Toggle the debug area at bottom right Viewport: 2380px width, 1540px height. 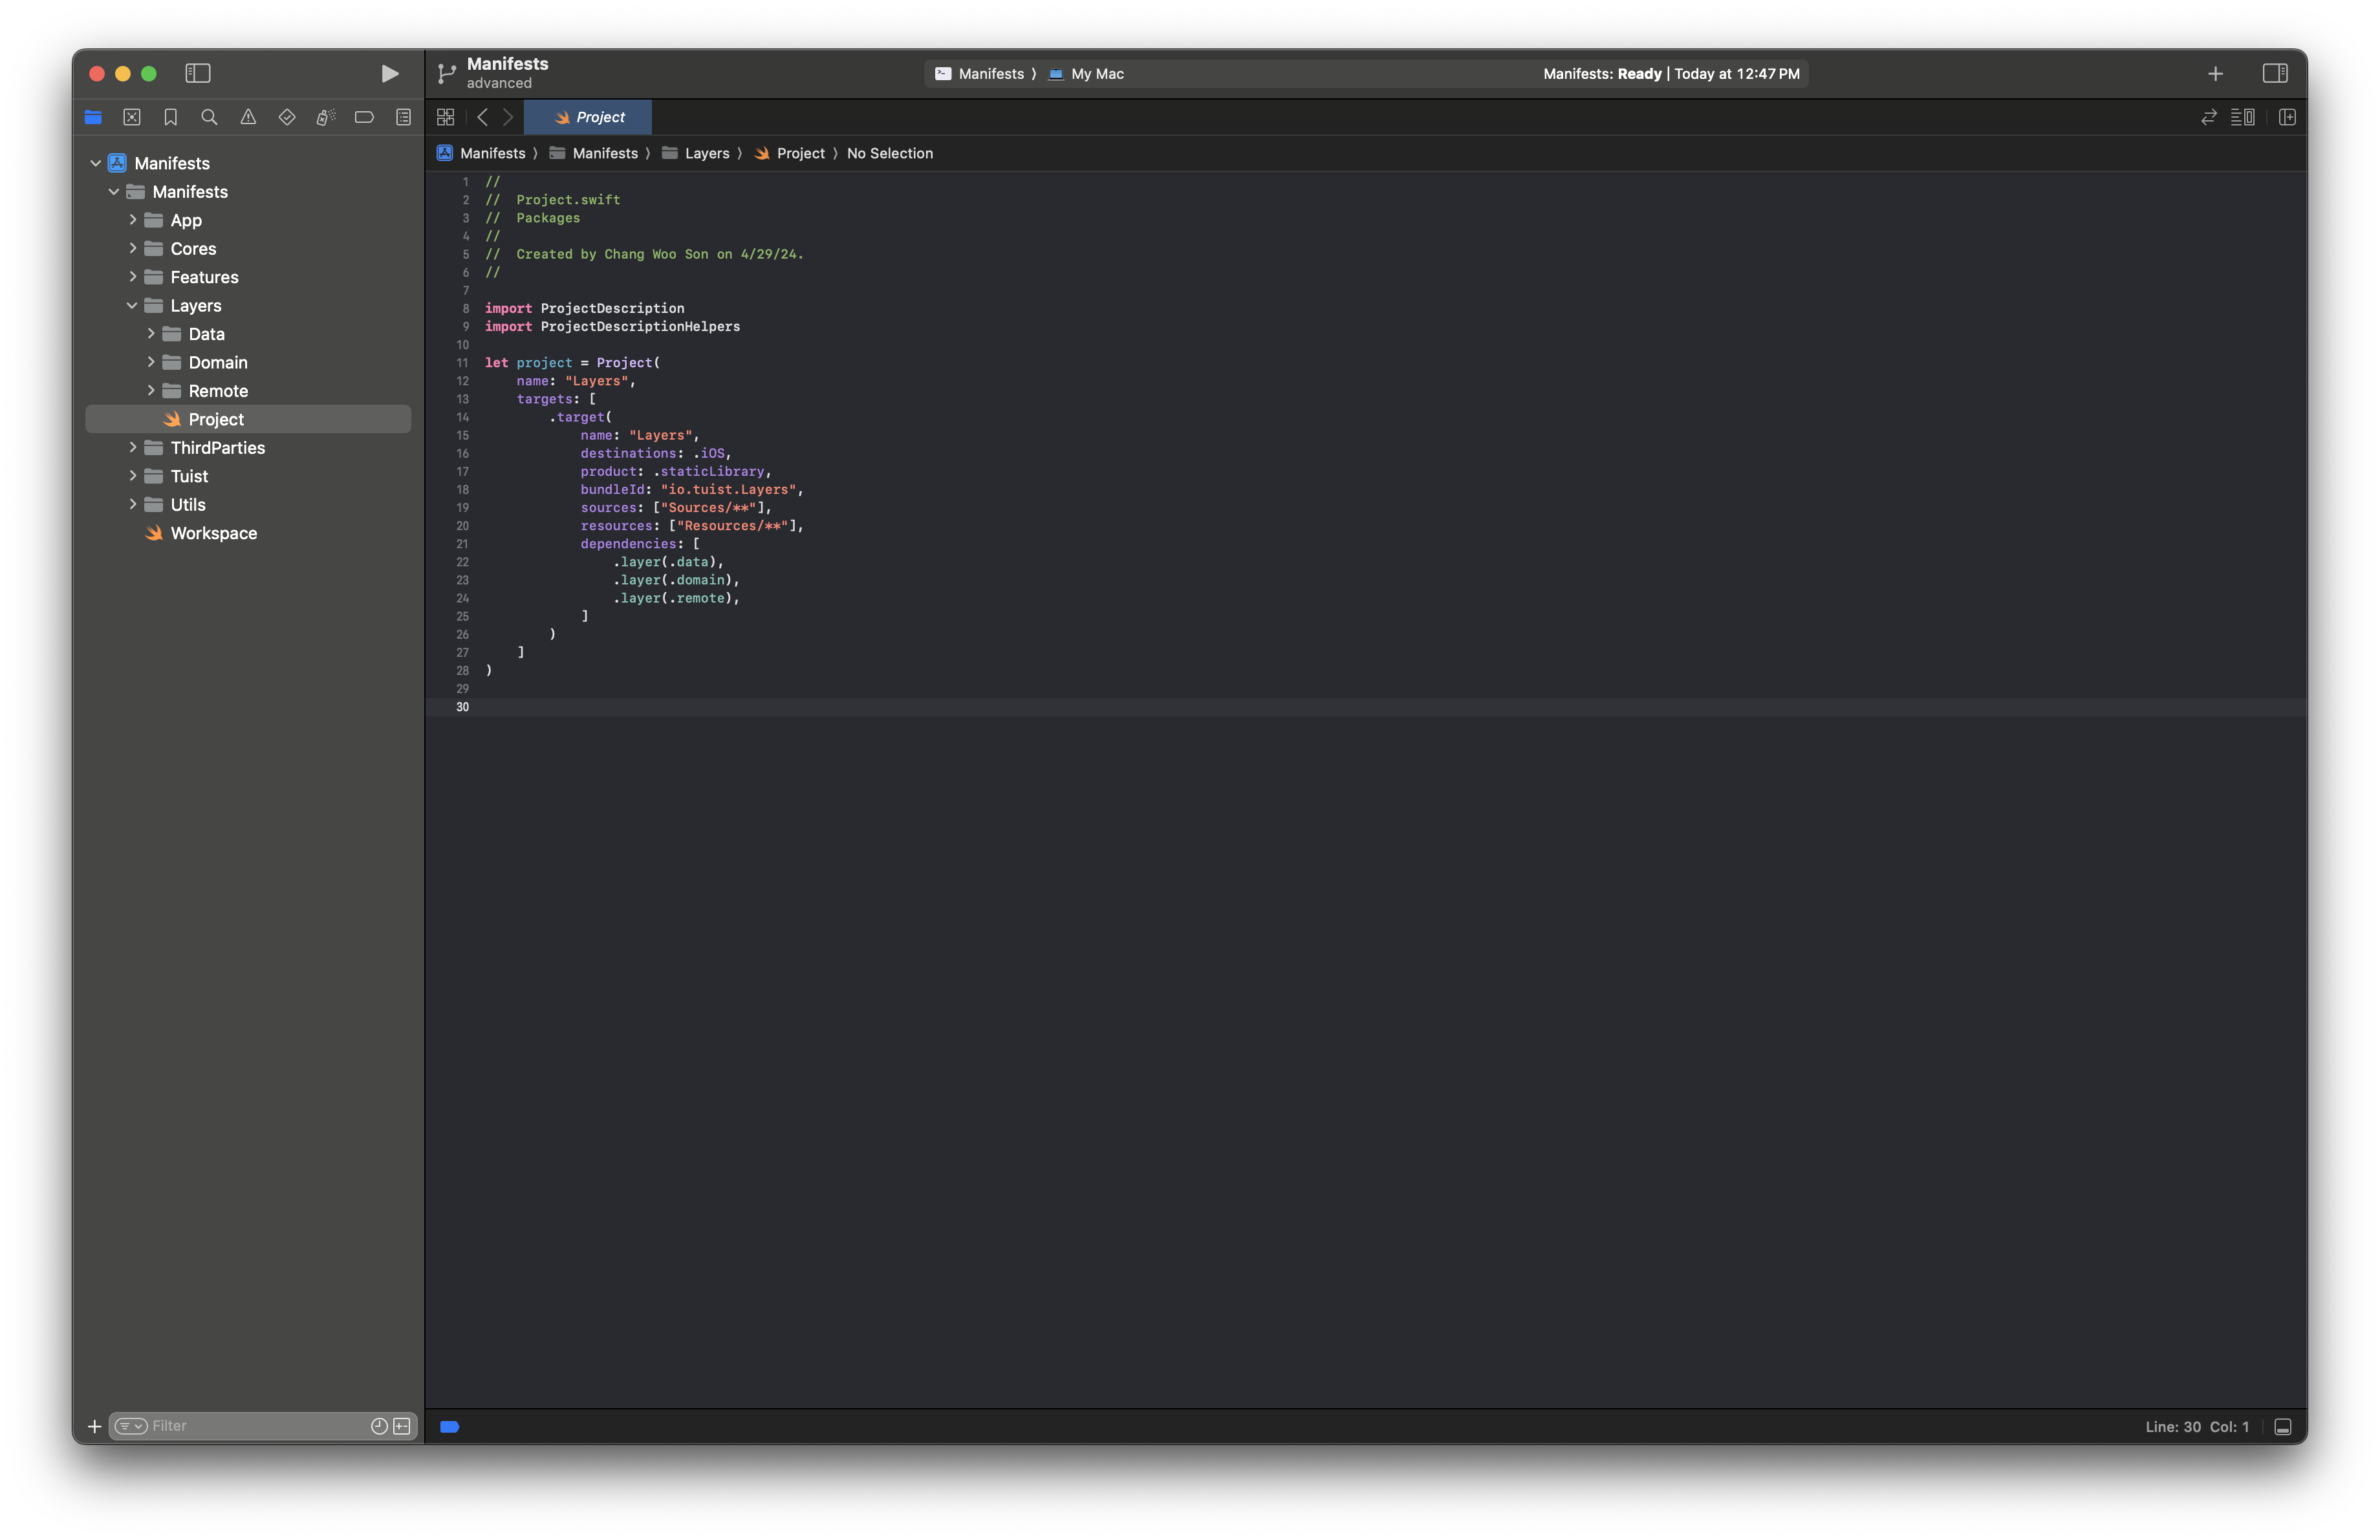pos(2283,1426)
